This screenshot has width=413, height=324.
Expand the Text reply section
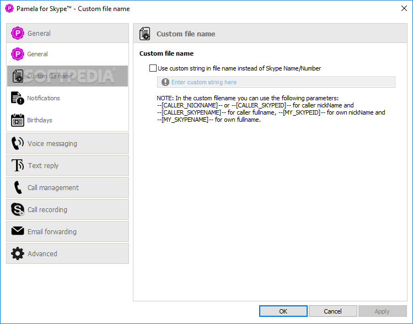pyautogui.click(x=67, y=165)
